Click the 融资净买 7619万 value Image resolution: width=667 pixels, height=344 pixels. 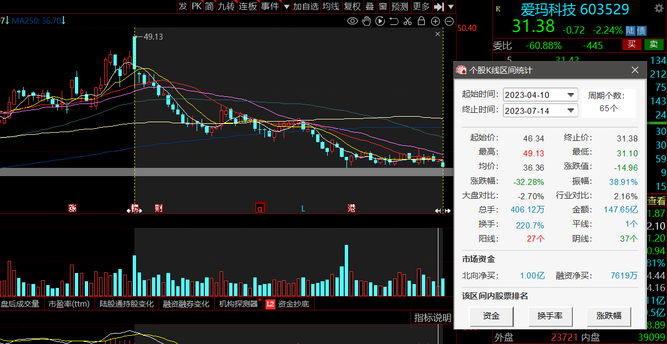pyautogui.click(x=624, y=275)
